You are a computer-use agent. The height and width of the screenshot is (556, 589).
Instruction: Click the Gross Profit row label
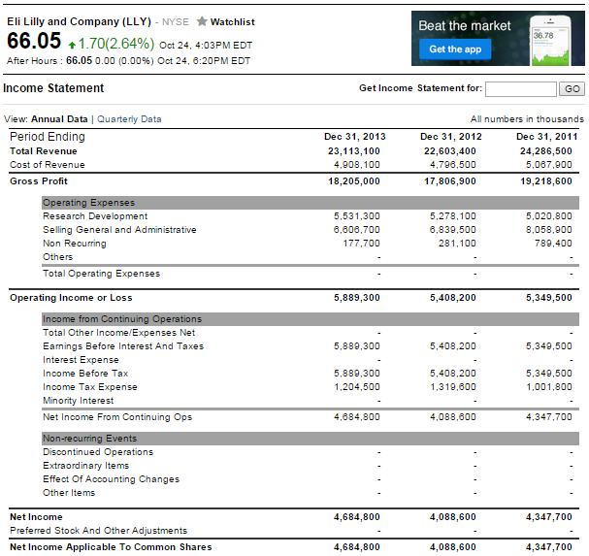[x=38, y=181]
